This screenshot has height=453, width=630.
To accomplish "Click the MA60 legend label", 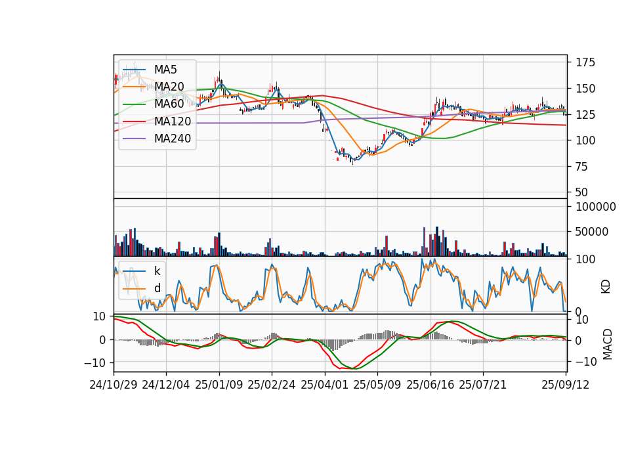I will [x=169, y=104].
